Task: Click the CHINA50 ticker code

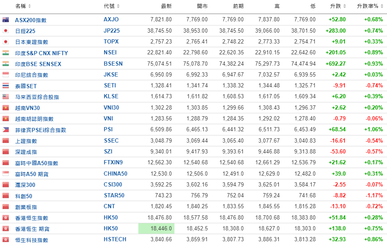Action: [x=115, y=174]
